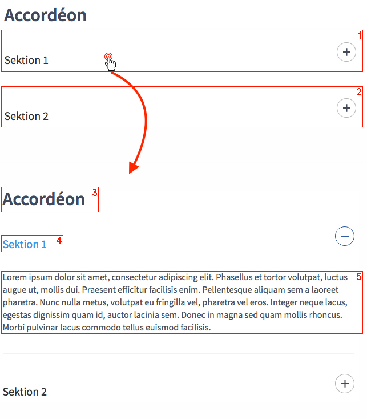Click red annotation number 4
This screenshot has height=419, width=367.
(59, 241)
